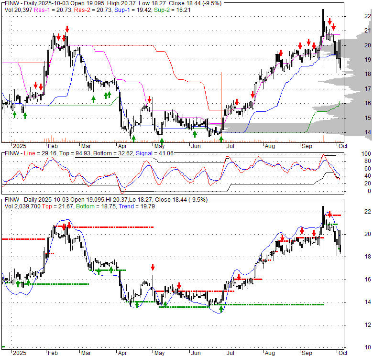Click the May label on the bottom chart's time axis
The width and height of the screenshot is (373, 356).
159,353
